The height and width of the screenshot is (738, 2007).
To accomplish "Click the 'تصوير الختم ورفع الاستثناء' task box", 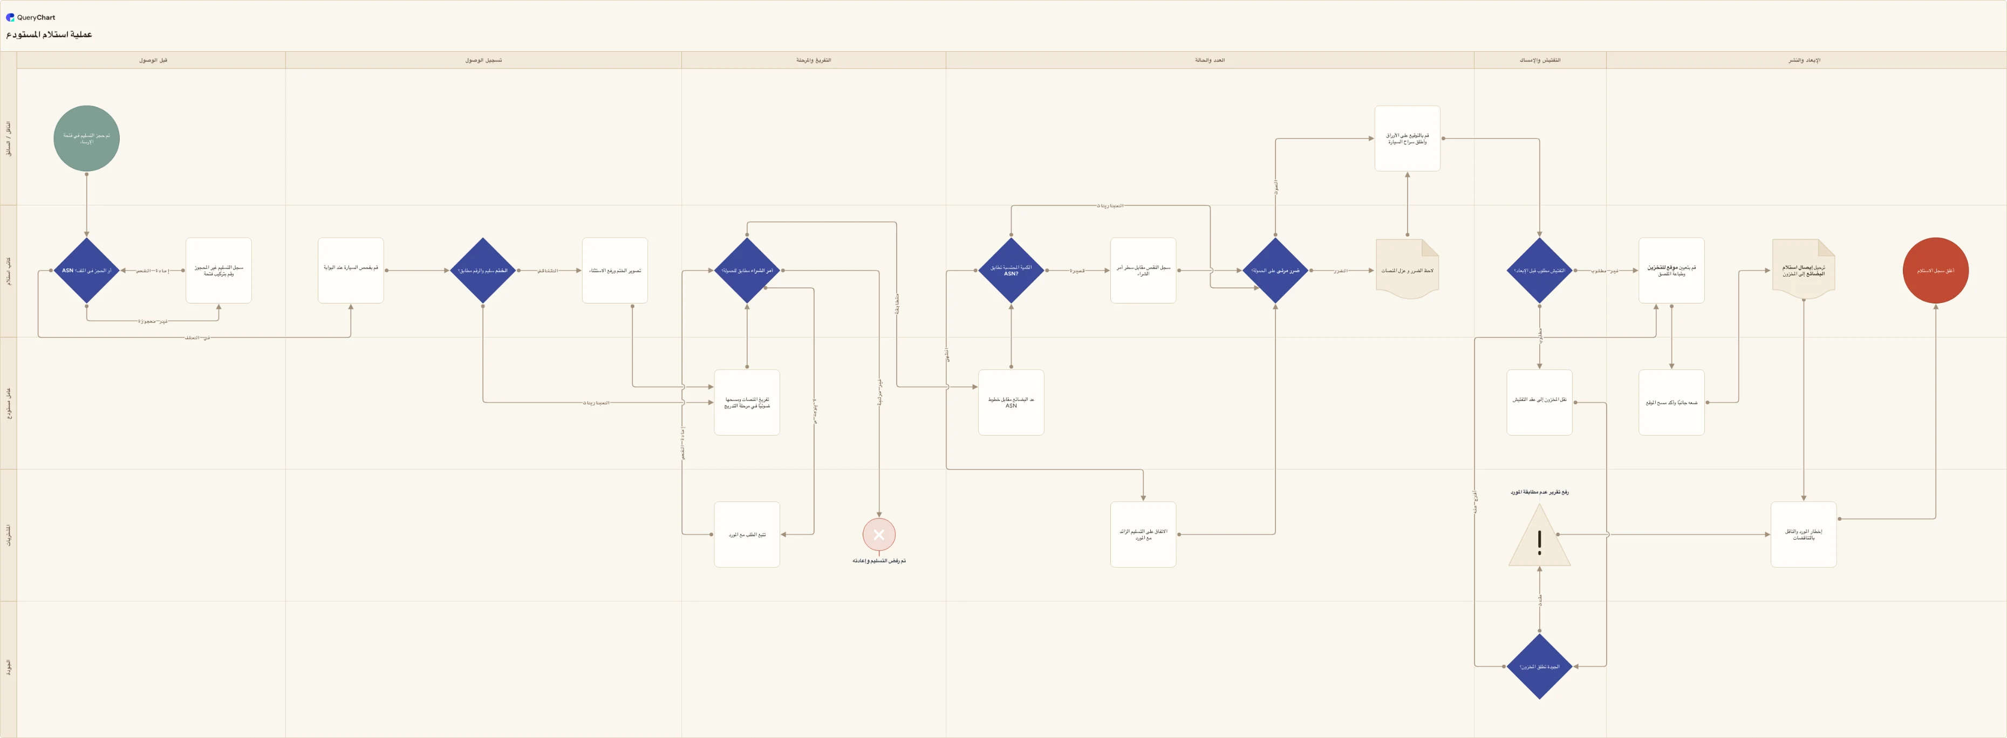I will tap(615, 270).
